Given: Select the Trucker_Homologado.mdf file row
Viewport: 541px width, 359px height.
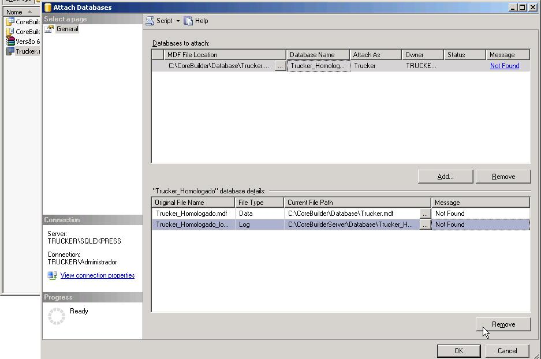Looking at the screenshot, I should point(341,214).
